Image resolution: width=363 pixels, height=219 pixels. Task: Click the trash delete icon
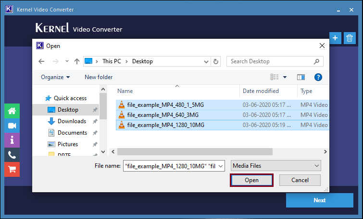tap(350, 38)
